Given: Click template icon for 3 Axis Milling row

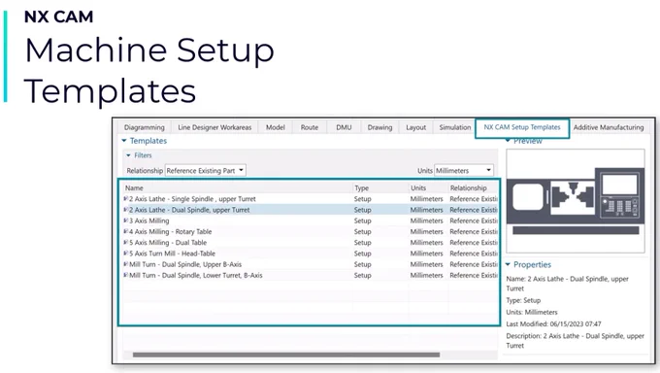Looking at the screenshot, I should click(126, 220).
